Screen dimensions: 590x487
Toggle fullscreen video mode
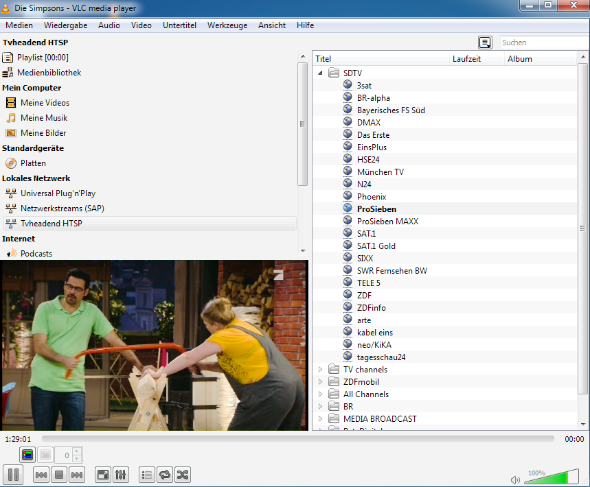pos(103,475)
